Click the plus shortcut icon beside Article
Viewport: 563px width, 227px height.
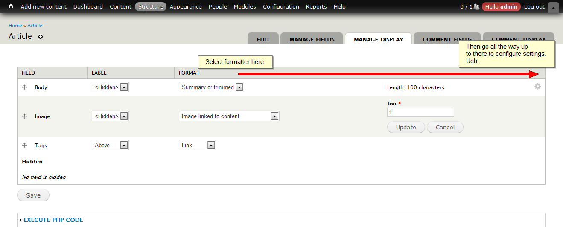pos(41,37)
